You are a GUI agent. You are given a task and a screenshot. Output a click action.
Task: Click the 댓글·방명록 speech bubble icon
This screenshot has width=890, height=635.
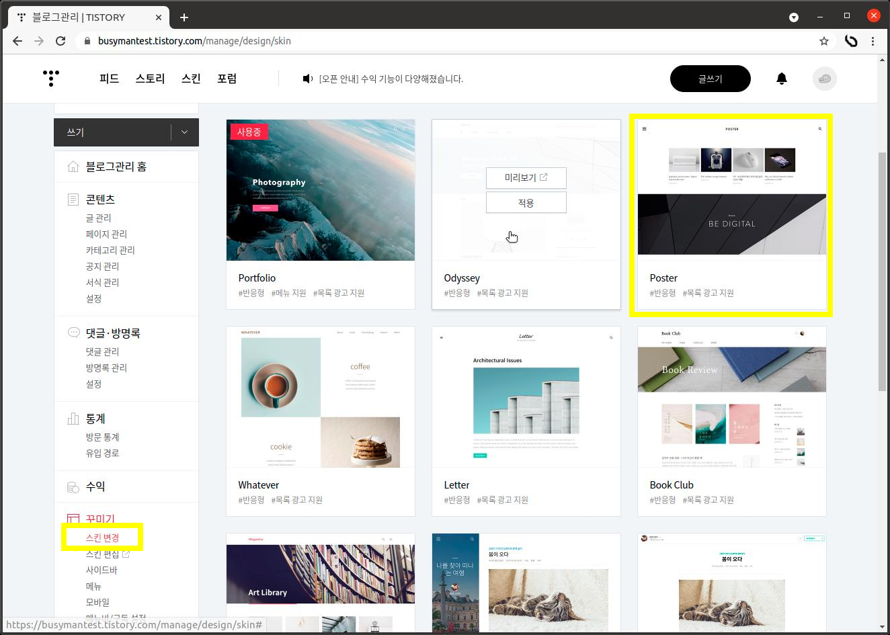[x=73, y=333]
